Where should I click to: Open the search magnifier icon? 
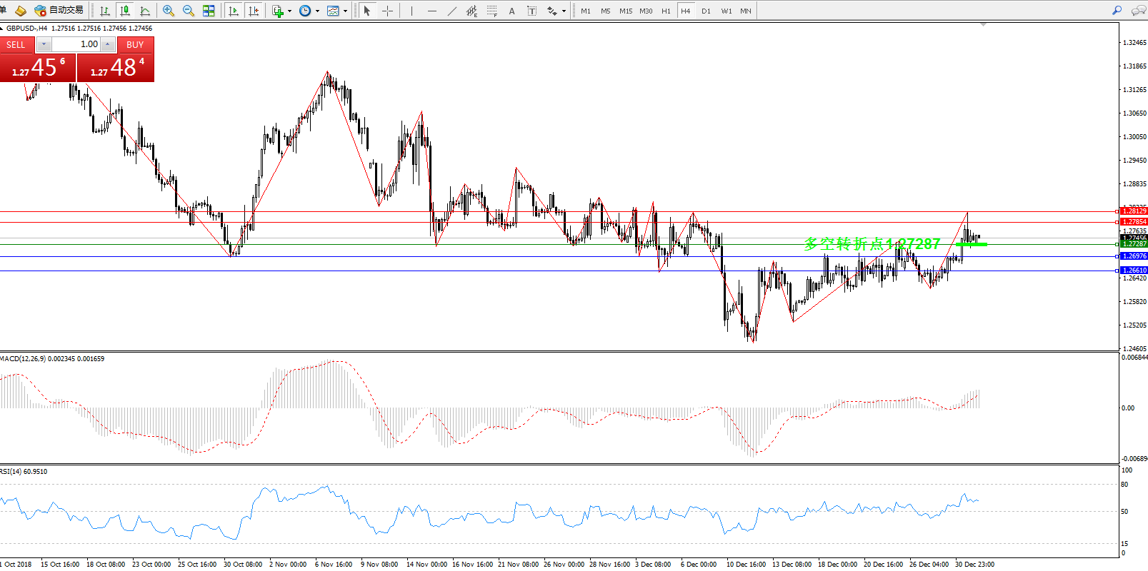[x=1117, y=11]
